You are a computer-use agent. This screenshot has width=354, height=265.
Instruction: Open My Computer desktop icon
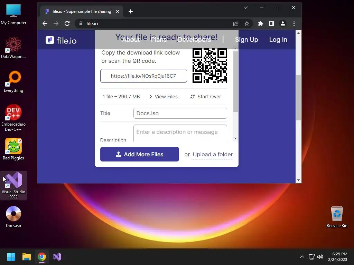tap(13, 14)
